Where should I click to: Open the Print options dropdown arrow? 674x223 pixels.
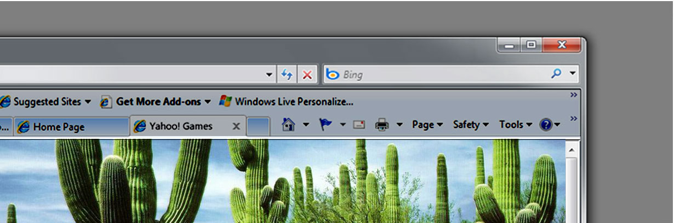399,125
